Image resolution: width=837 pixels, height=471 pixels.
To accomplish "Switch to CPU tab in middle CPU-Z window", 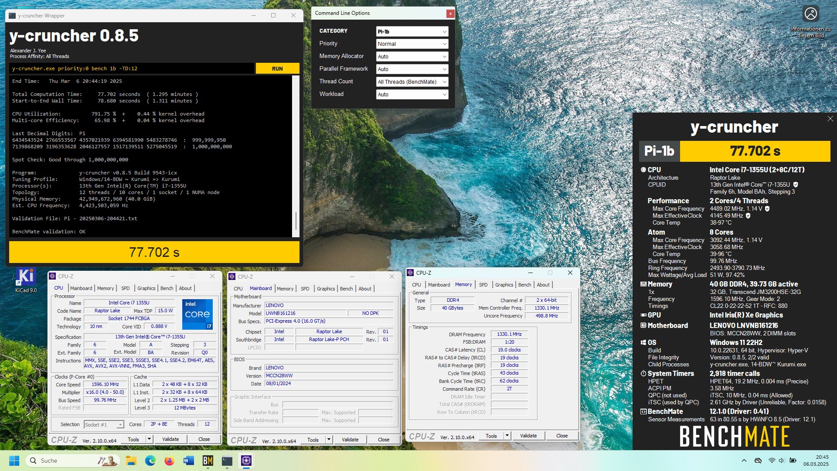I will click(x=238, y=289).
